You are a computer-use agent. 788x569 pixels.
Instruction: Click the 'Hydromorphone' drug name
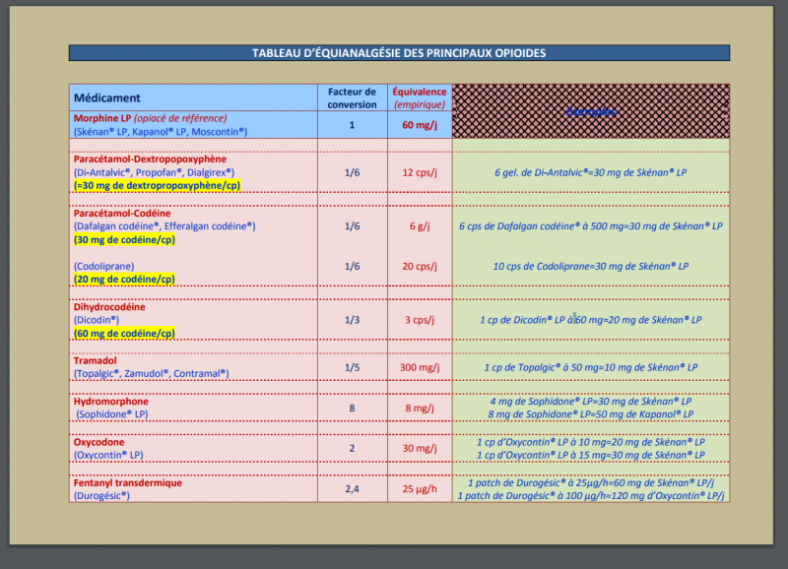(x=111, y=402)
